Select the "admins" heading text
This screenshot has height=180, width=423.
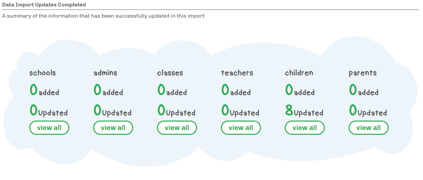click(105, 73)
